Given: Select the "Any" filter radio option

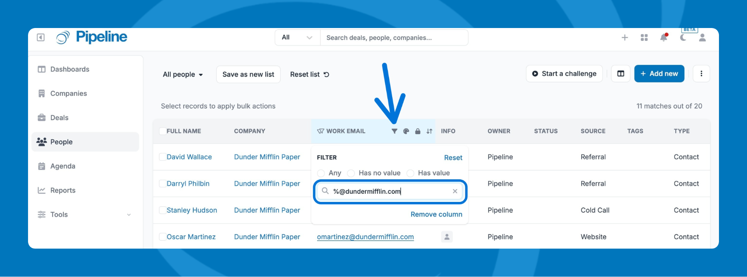Looking at the screenshot, I should (321, 173).
